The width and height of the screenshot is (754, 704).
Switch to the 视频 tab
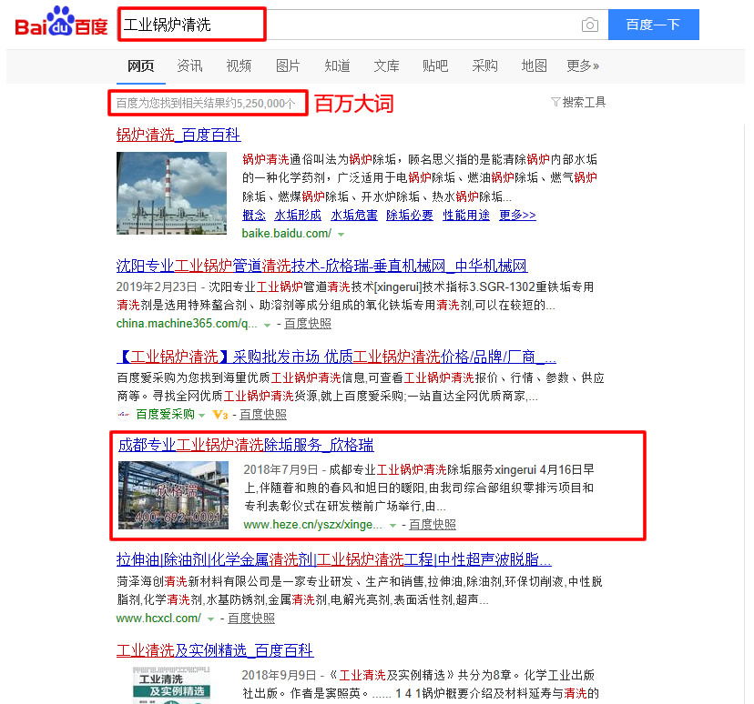239,65
